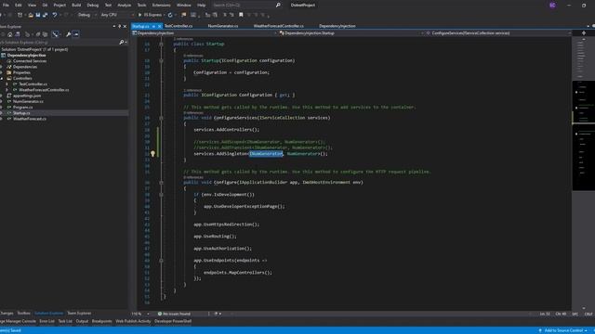The image size is (595, 334).
Task: Click the Solution Explorer Home icon
Action: coord(10,34)
